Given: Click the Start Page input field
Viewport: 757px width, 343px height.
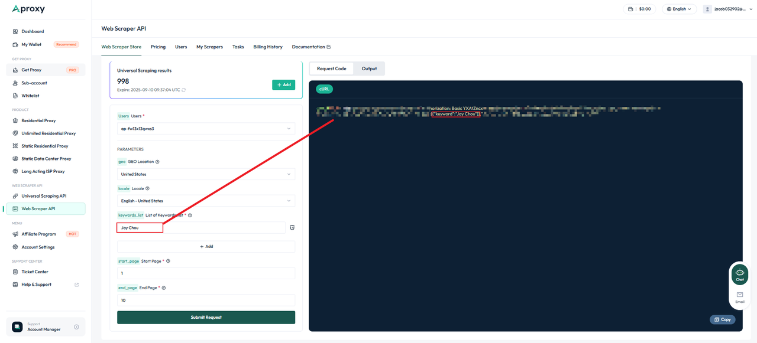Looking at the screenshot, I should click(x=206, y=273).
